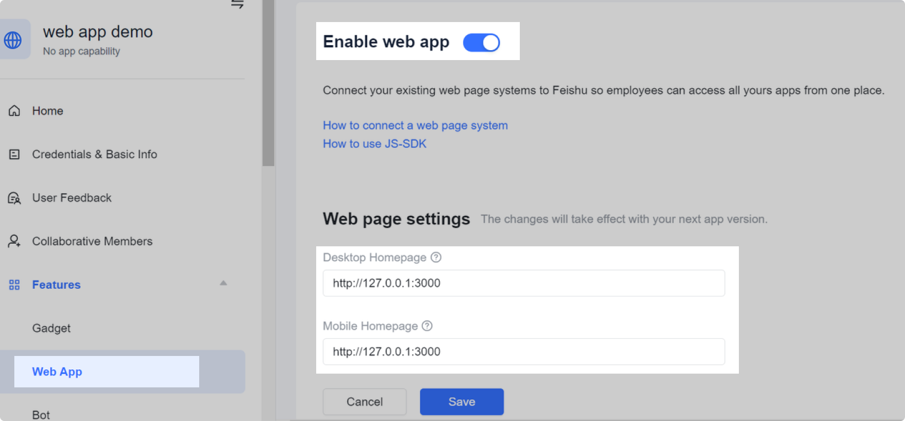The height and width of the screenshot is (421, 905).
Task: Open the Mobile Homepage help icon
Action: pyautogui.click(x=427, y=326)
